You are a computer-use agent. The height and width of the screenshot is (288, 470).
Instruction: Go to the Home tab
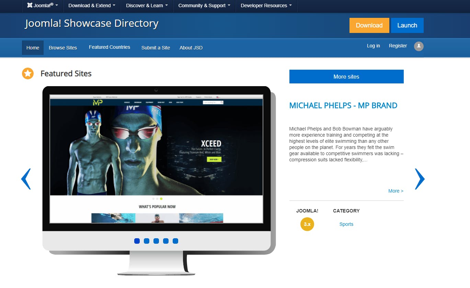(x=33, y=48)
